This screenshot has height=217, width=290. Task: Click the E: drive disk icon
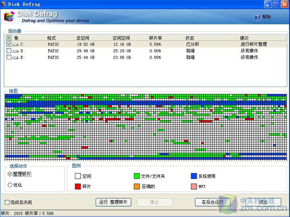tap(16, 58)
